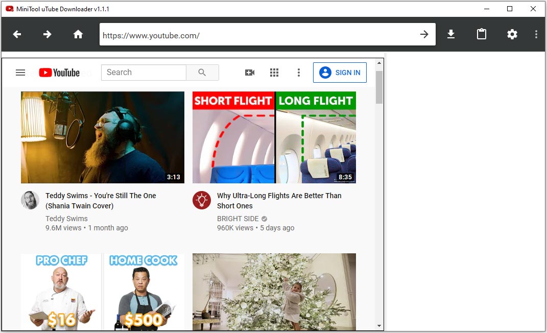Click the page scrollbar down arrow
547x333 pixels.
379,326
